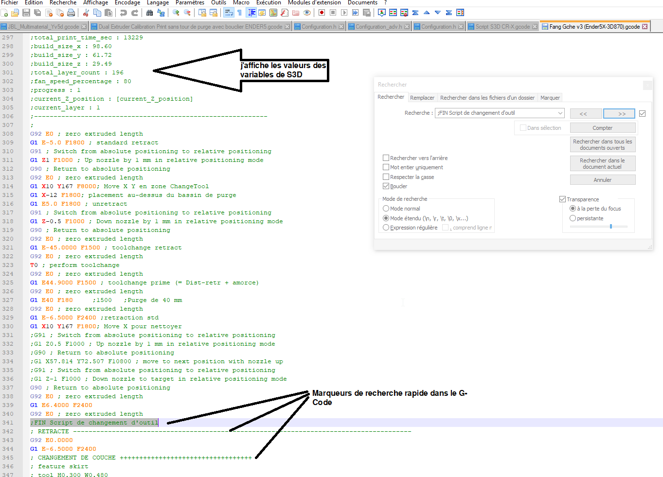
Task: Open 'Rechercher dans les fichiers d'un dossier' tab
Action: 487,98
